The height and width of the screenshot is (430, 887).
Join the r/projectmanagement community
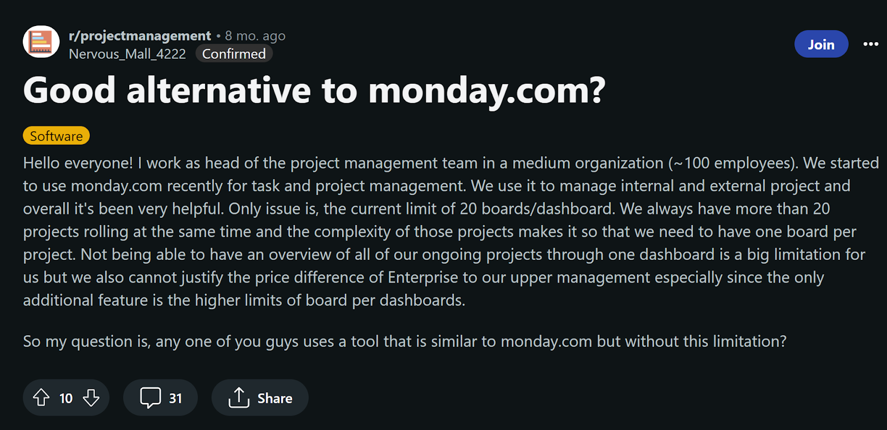[x=821, y=44]
